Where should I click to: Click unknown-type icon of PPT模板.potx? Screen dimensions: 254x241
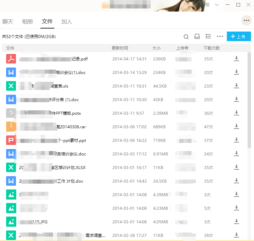[x=11, y=113]
